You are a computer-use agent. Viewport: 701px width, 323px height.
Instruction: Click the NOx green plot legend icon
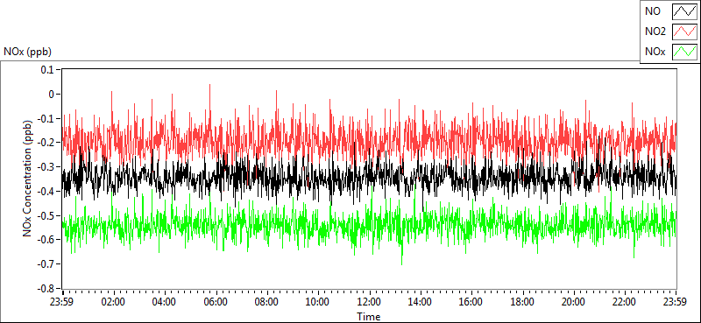684,53
